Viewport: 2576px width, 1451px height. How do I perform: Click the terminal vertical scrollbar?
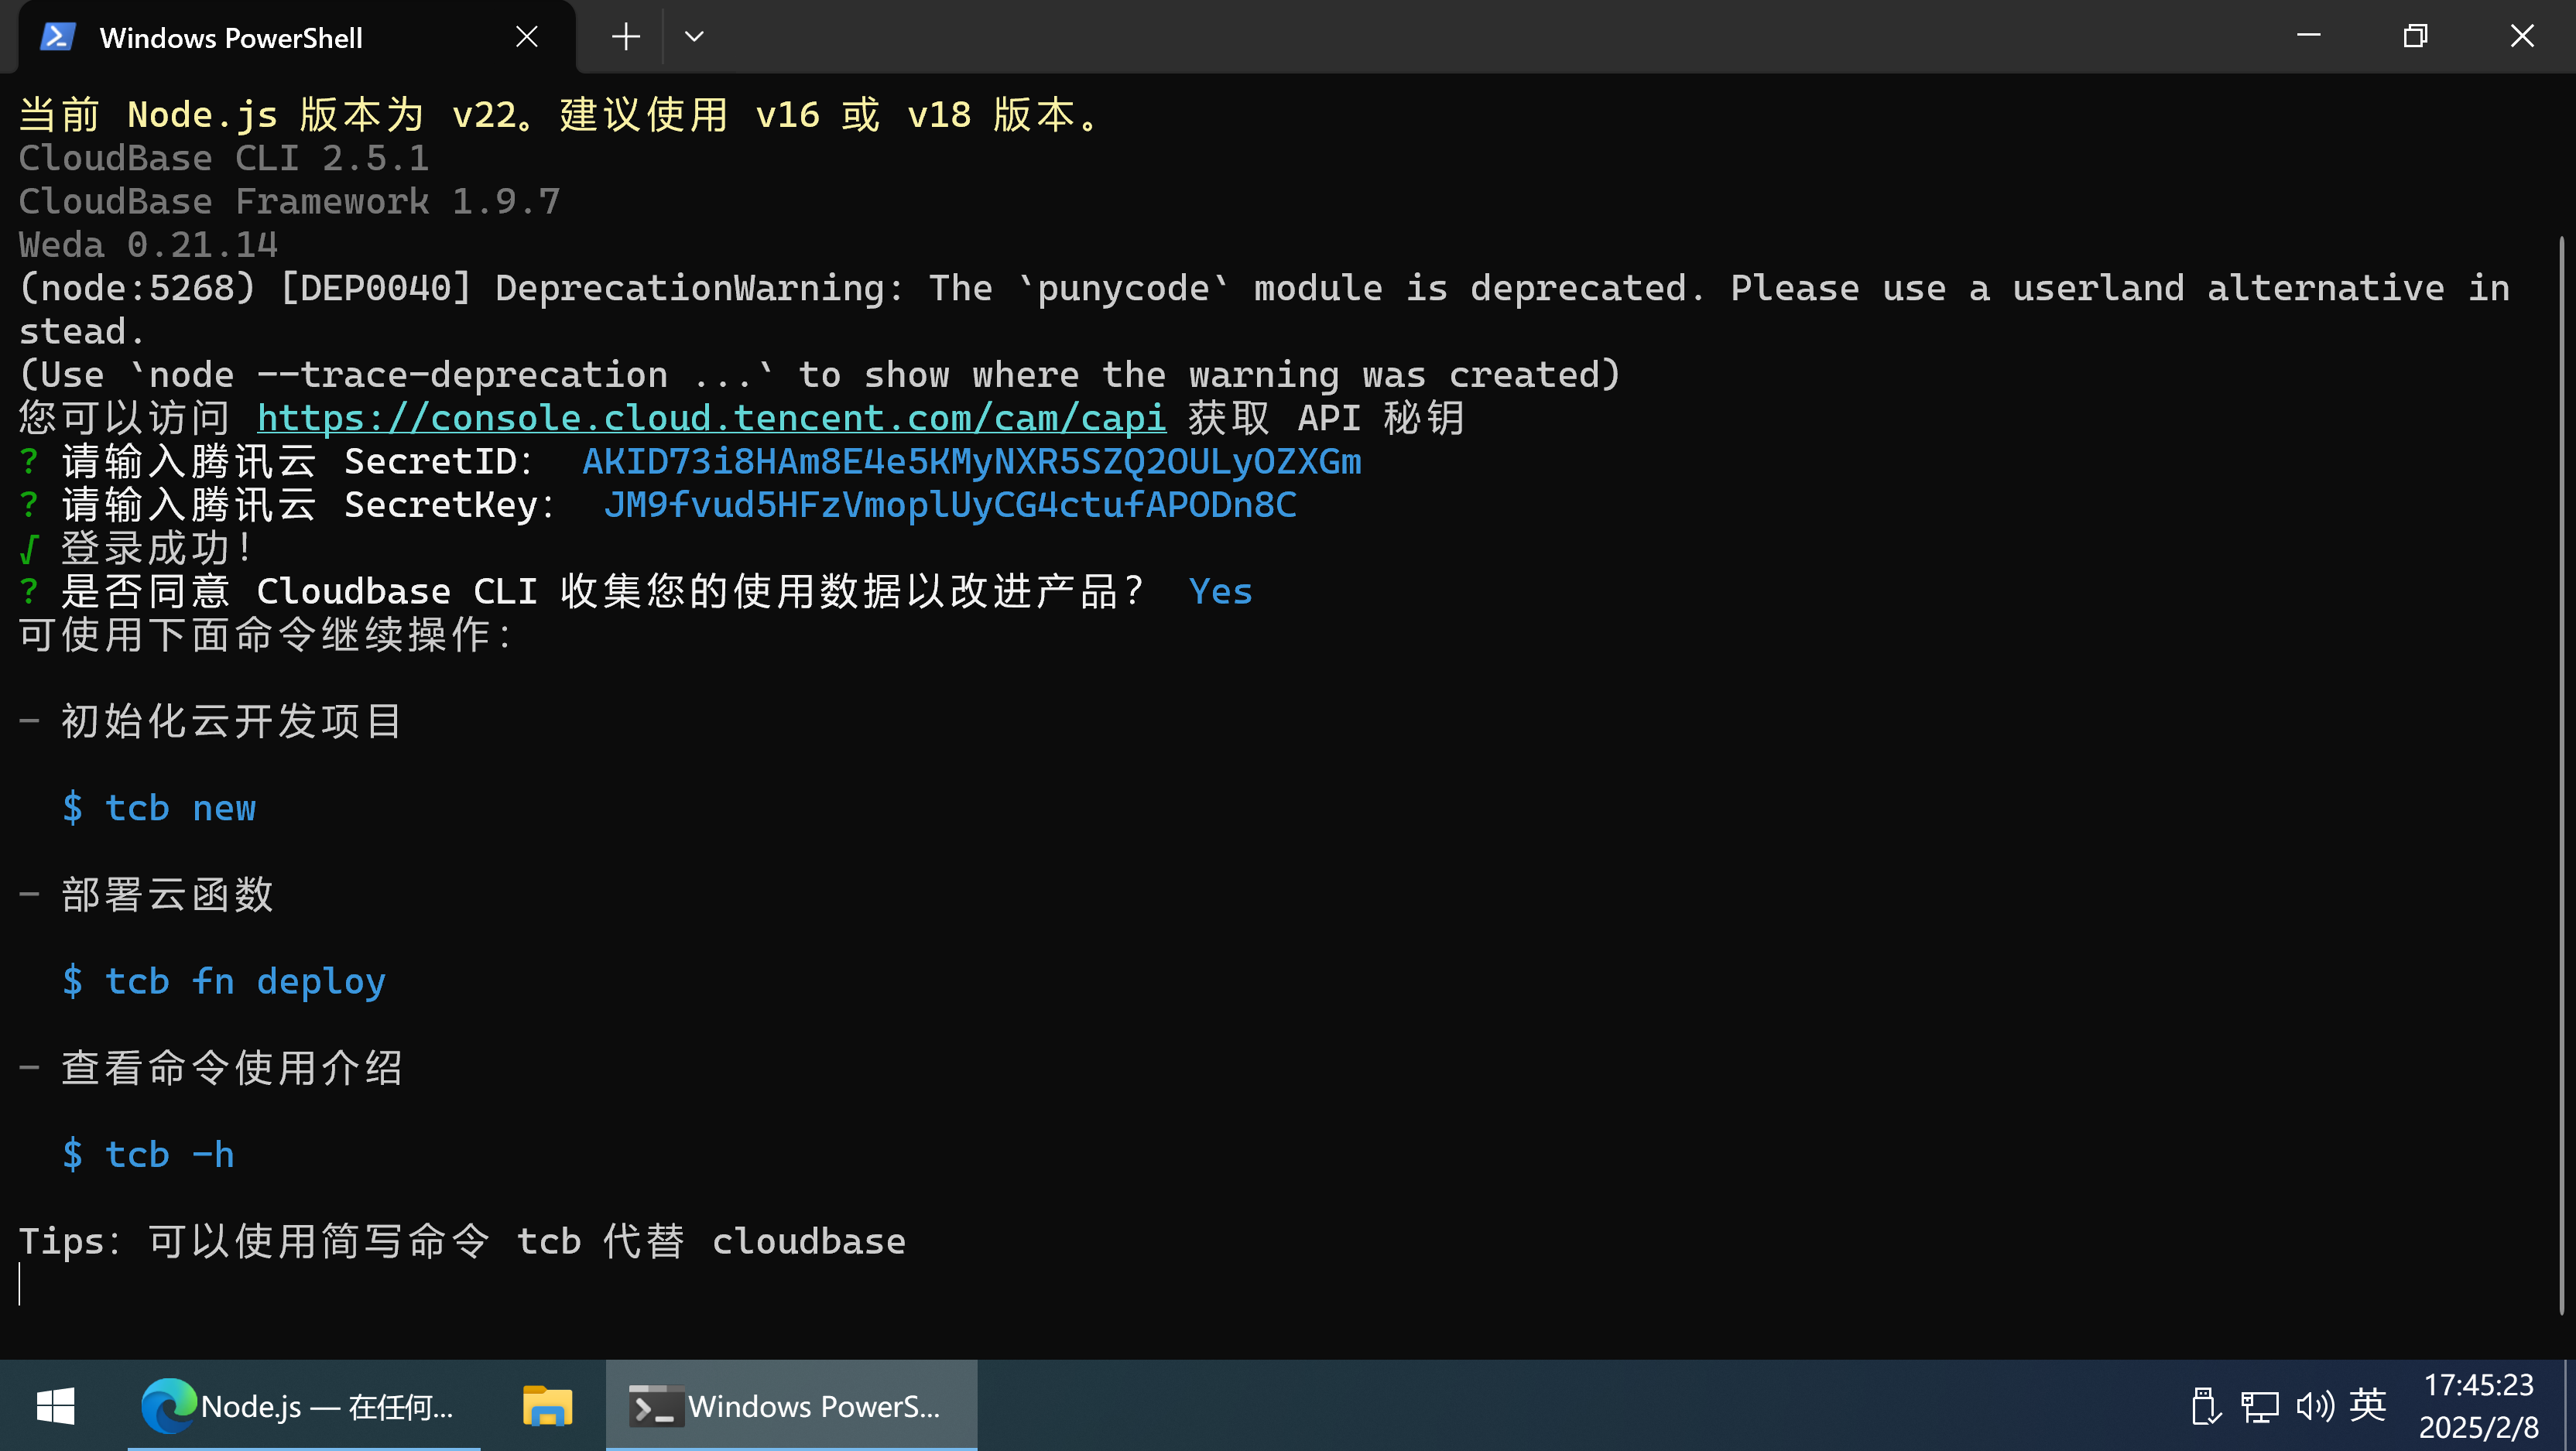pos(2563,775)
